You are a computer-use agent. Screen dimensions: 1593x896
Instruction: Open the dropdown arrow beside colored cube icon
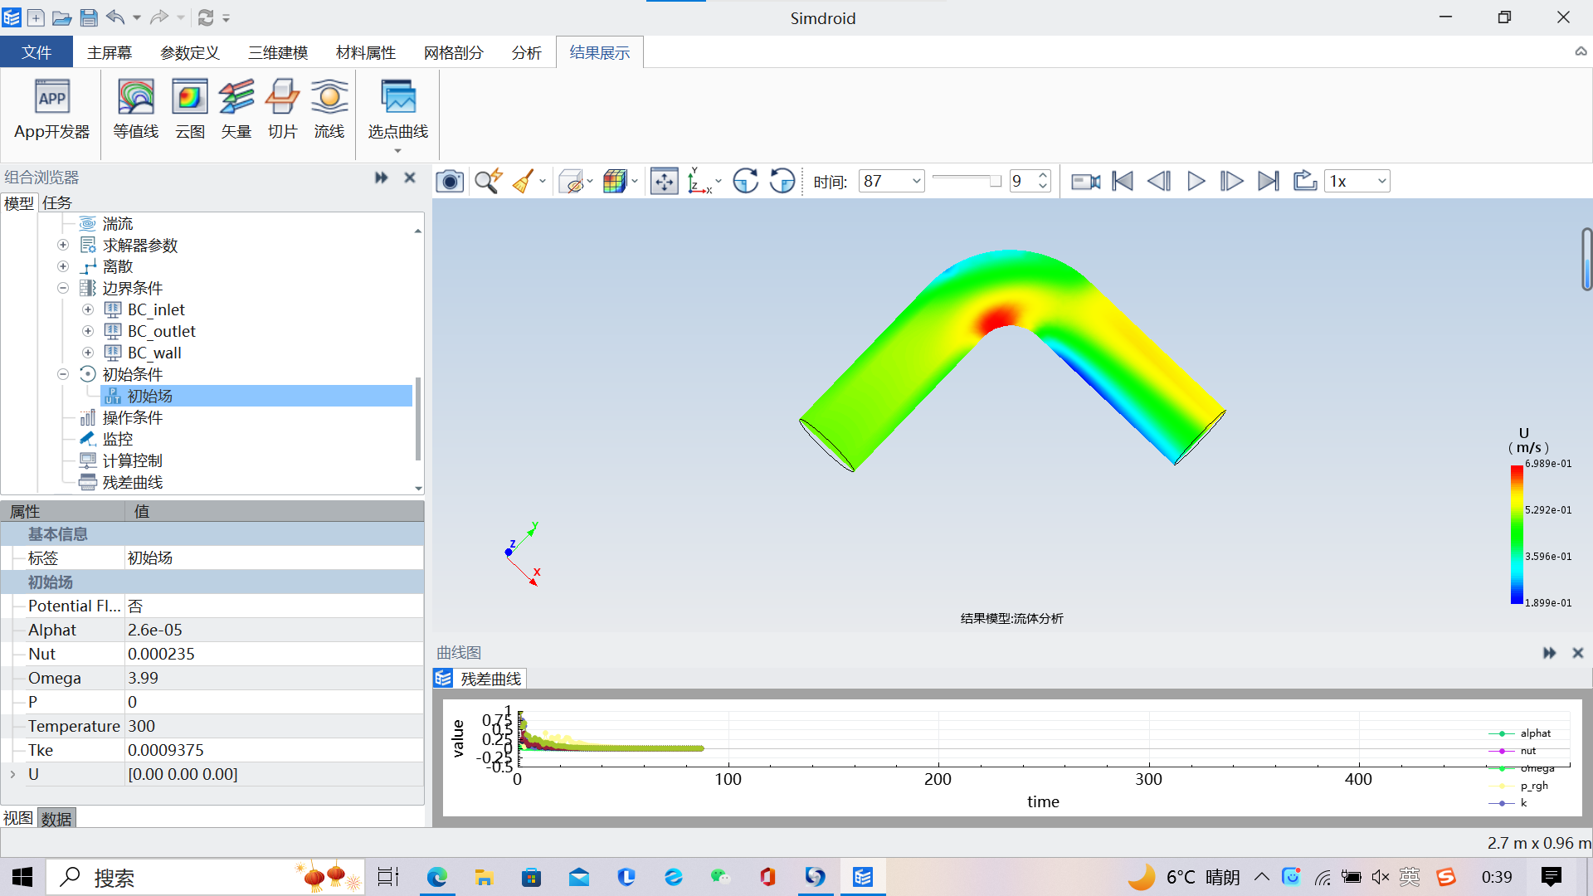coord(635,182)
